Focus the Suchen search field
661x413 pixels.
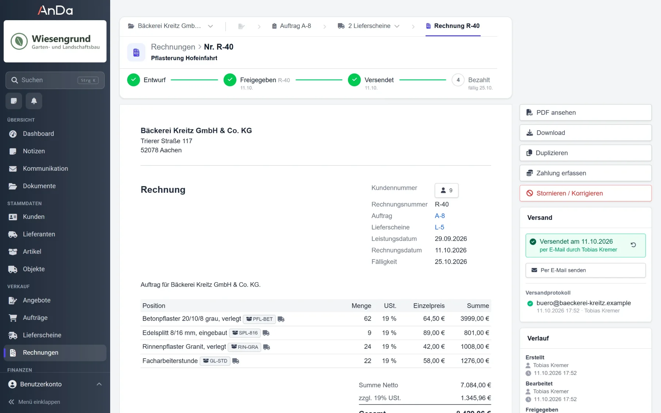[x=55, y=80]
